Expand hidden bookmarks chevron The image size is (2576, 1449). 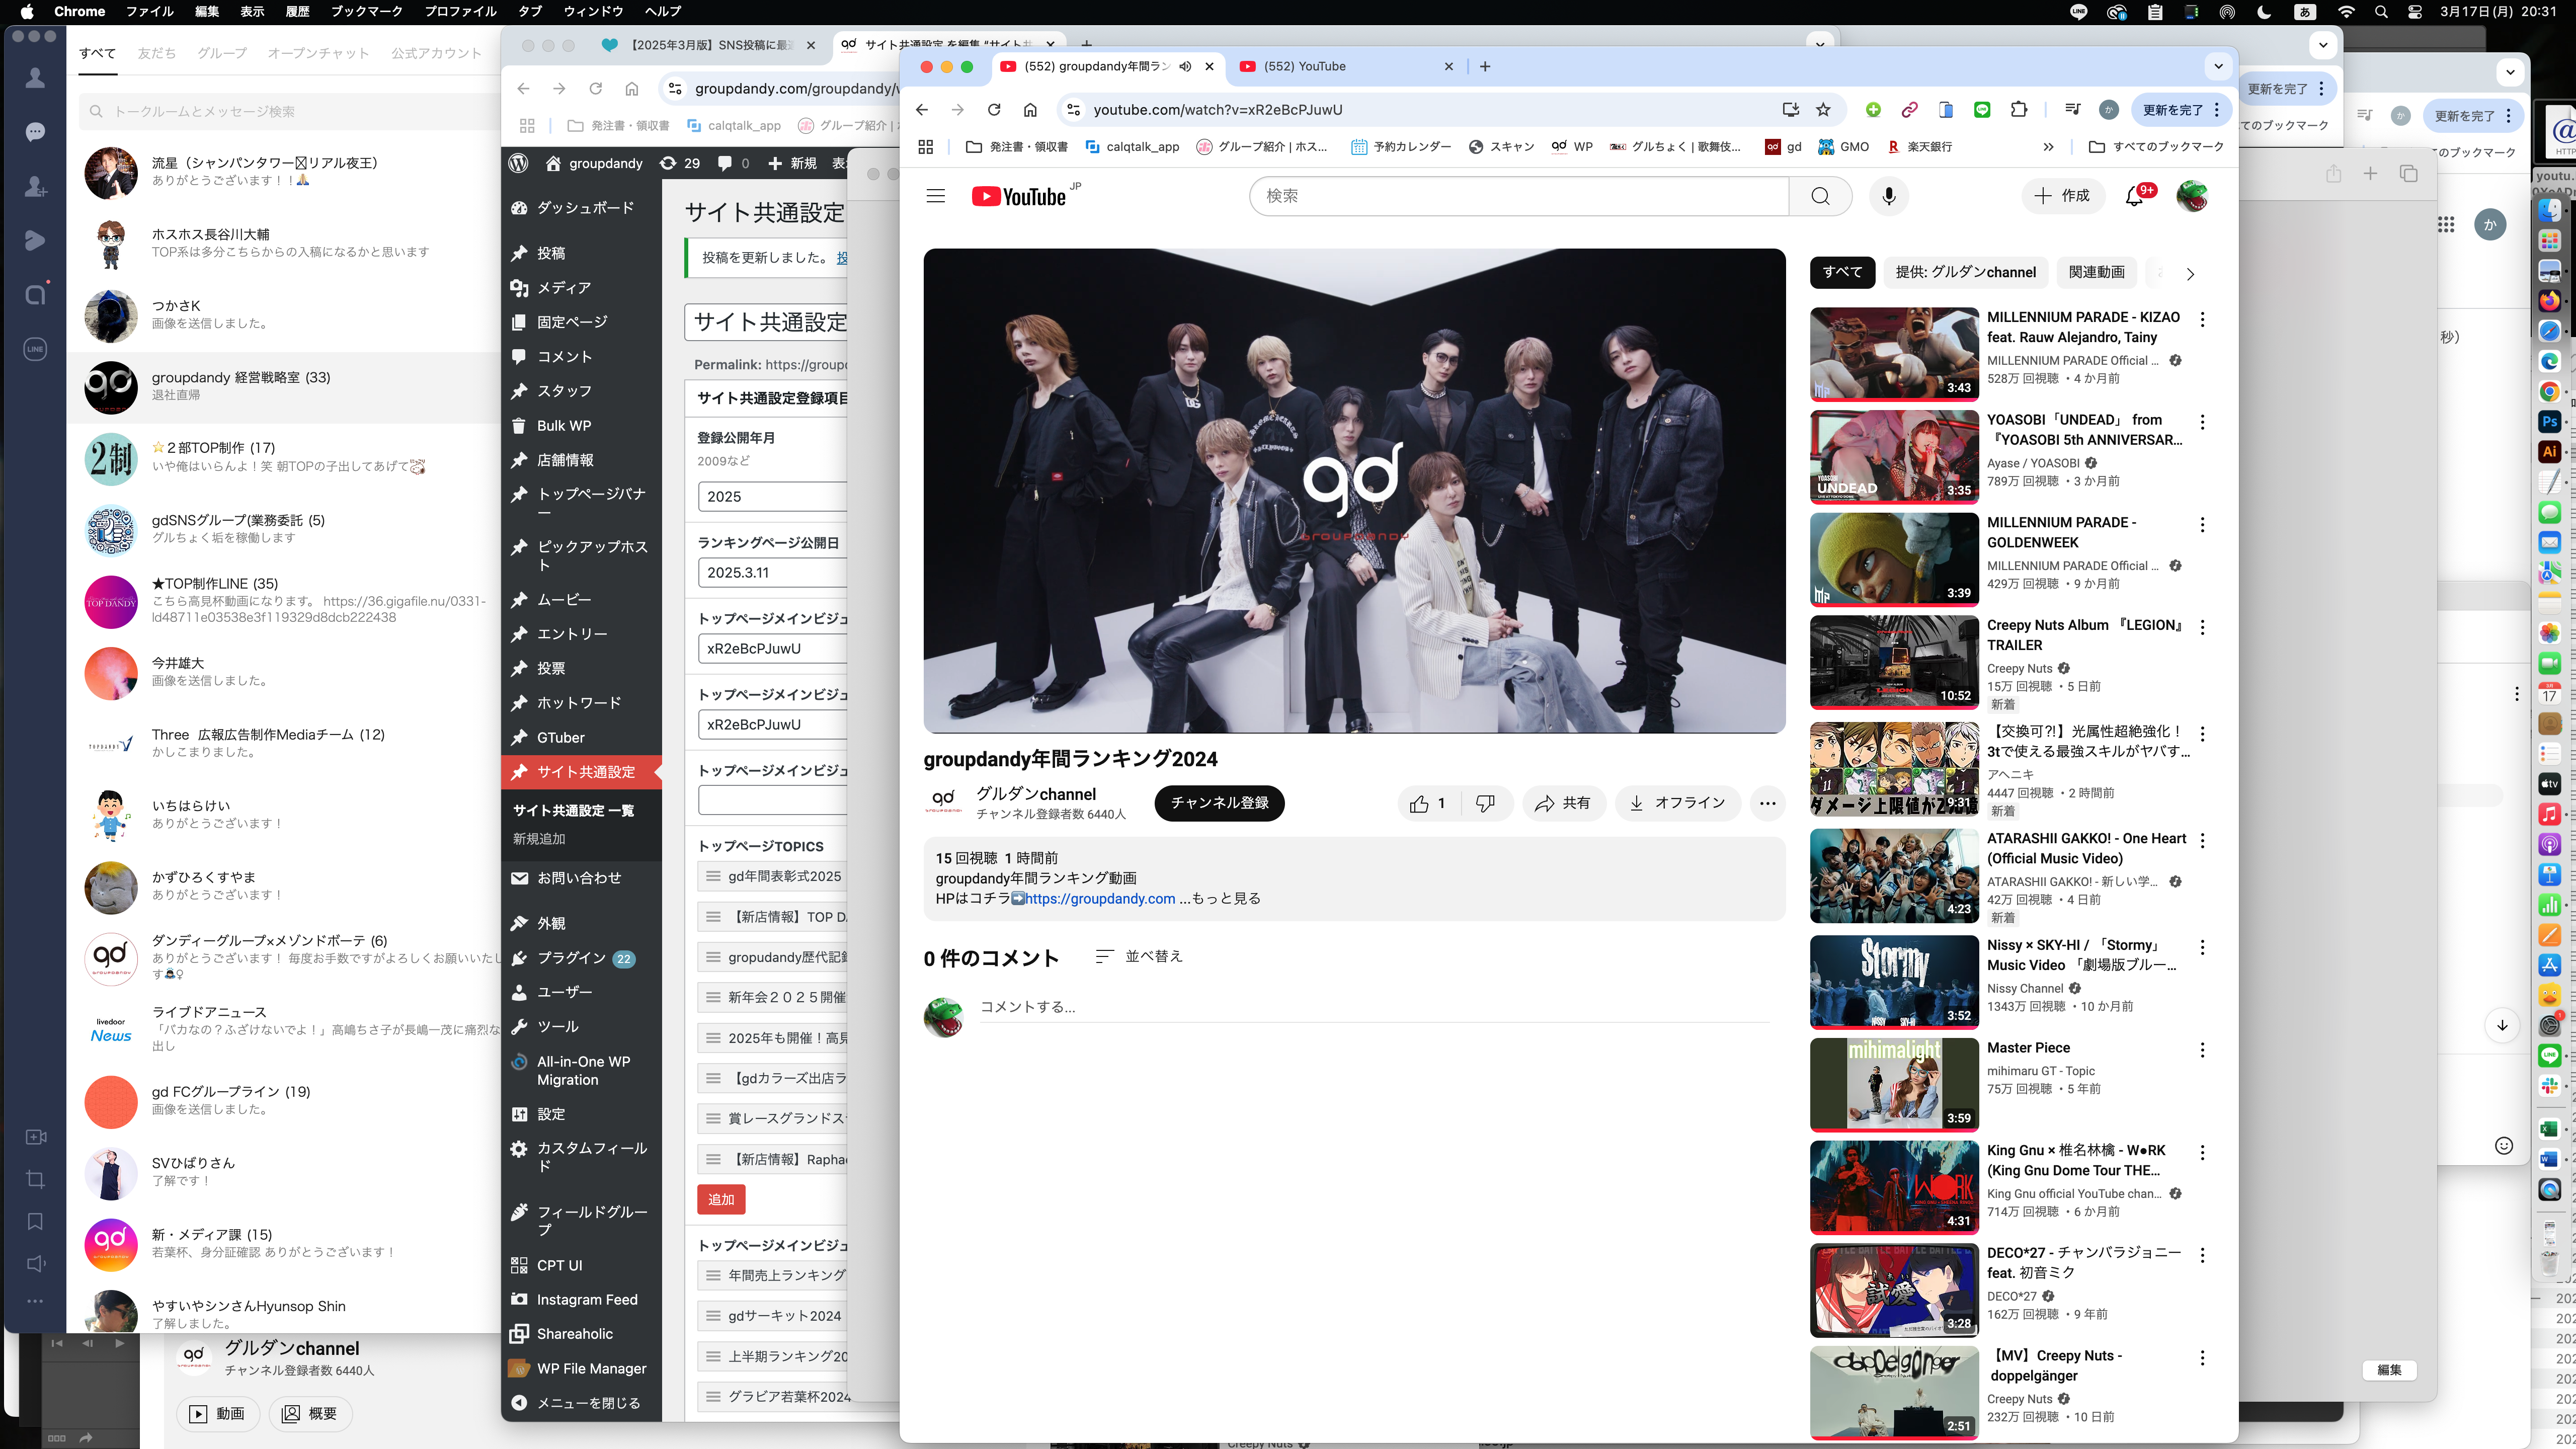coord(2048,147)
